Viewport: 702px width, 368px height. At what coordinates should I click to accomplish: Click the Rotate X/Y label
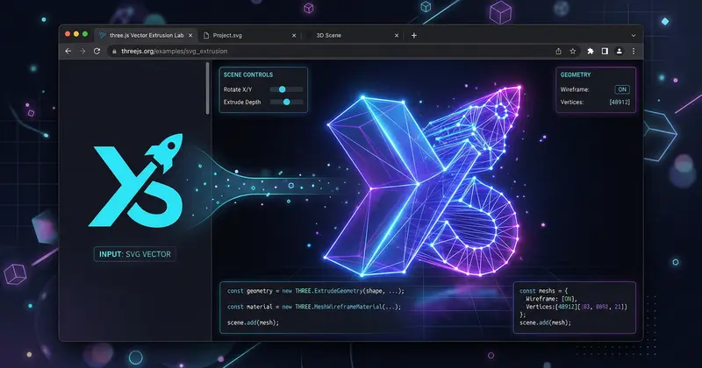tap(238, 89)
